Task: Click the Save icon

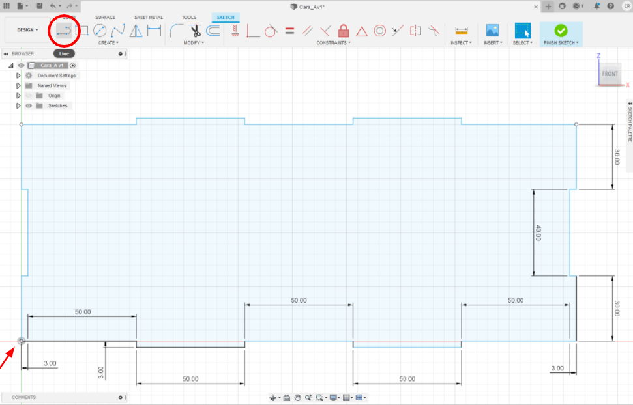Action: coord(39,6)
